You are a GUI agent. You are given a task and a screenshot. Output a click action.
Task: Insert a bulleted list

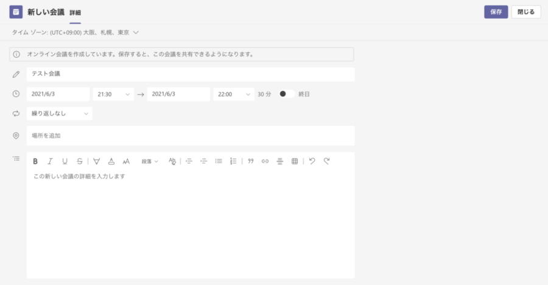click(x=219, y=161)
